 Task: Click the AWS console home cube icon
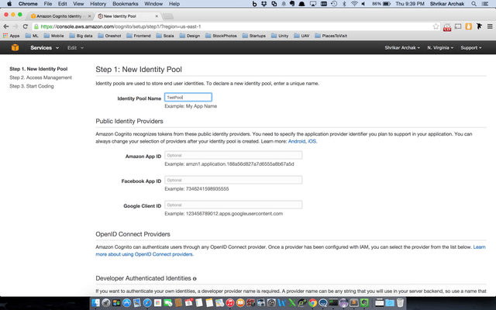(x=15, y=48)
